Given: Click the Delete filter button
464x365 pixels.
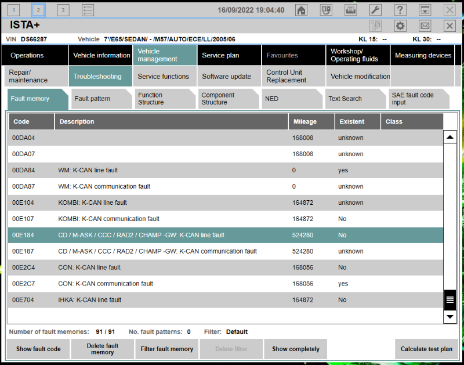Looking at the screenshot, I should tap(231, 349).
